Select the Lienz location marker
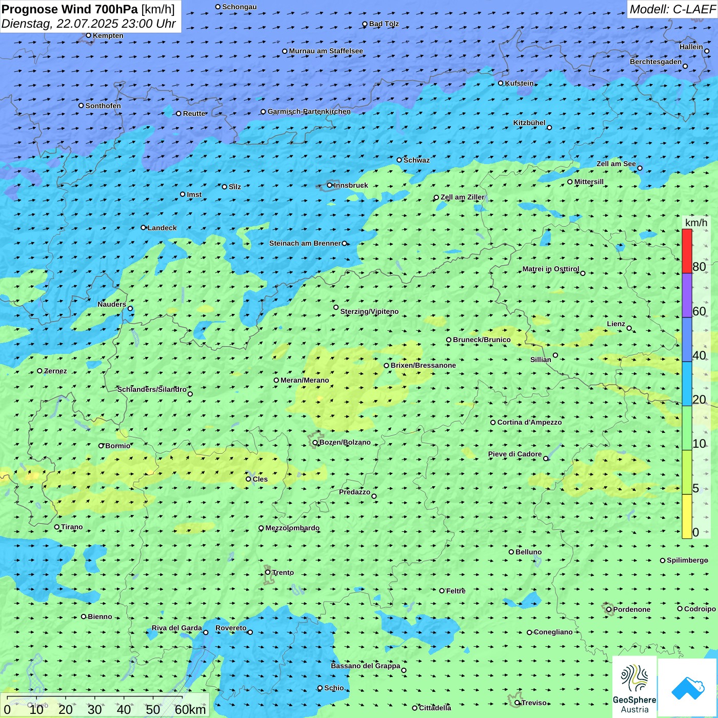This screenshot has height=718, width=718. tap(629, 328)
